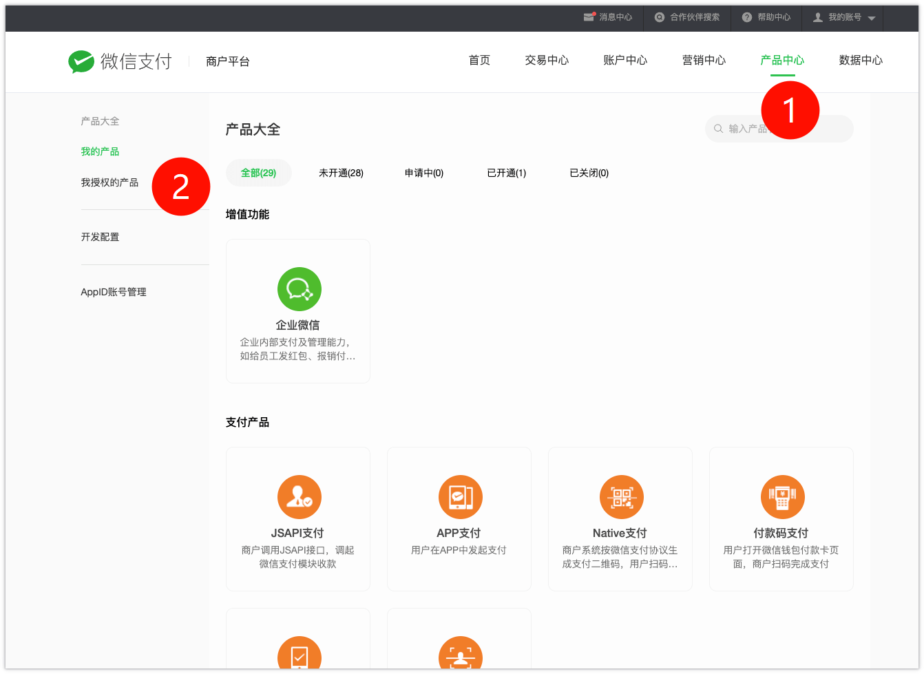The height and width of the screenshot is (674, 924).
Task: Click the 合作伙伴搜索 search icon
Action: [660, 17]
